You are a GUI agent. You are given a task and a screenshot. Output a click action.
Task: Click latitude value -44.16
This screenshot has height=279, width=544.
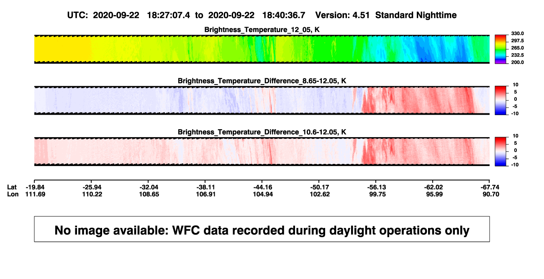coord(262,187)
